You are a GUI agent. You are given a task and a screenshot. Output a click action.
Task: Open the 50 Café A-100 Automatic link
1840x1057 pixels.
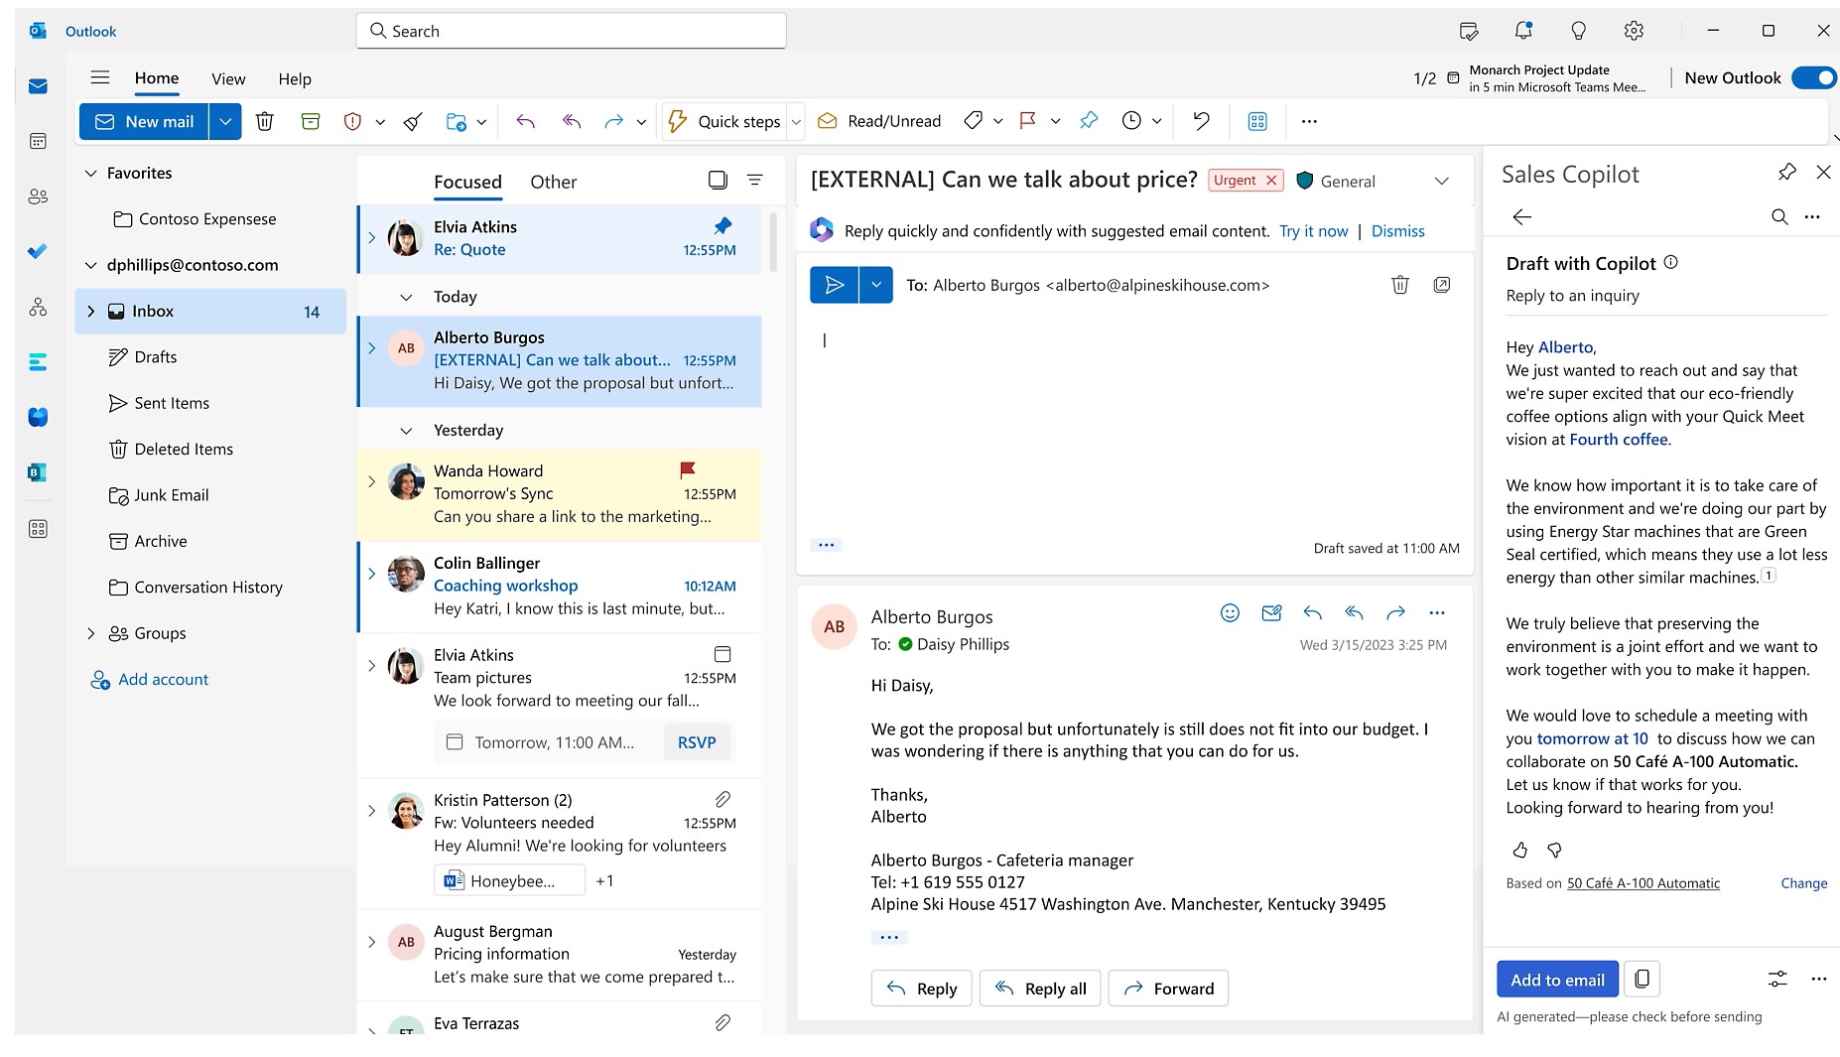[1643, 882]
